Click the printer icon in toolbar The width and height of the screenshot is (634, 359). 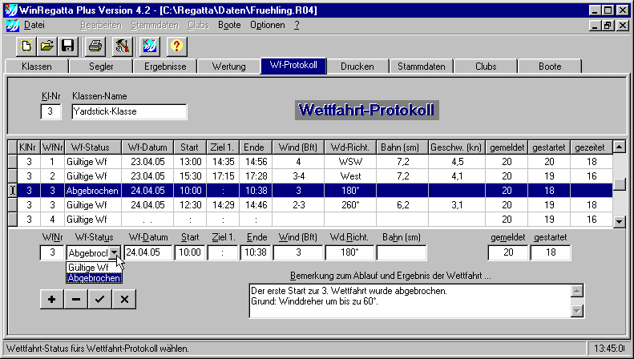click(x=95, y=46)
